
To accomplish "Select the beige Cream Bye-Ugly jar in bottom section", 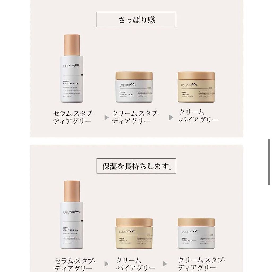I will point(134,233).
